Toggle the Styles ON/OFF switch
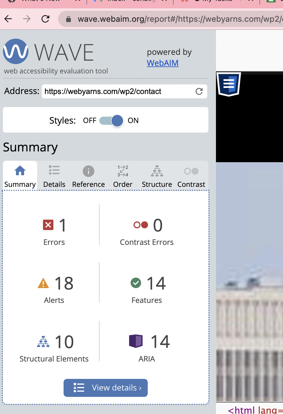The image size is (283, 414). tap(111, 120)
